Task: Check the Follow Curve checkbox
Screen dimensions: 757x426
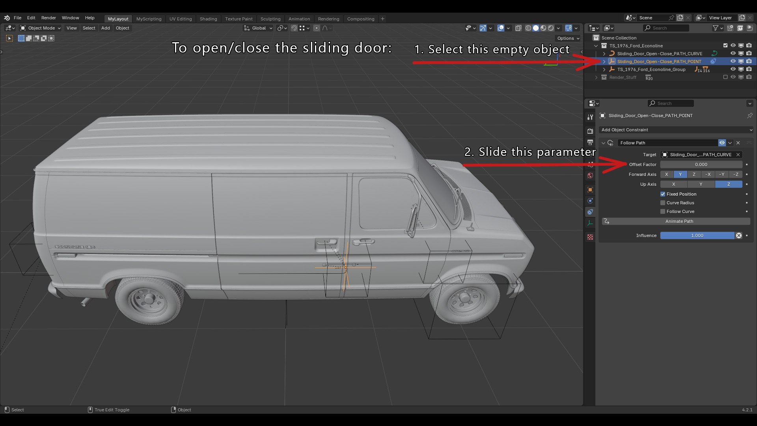Action: [663, 211]
